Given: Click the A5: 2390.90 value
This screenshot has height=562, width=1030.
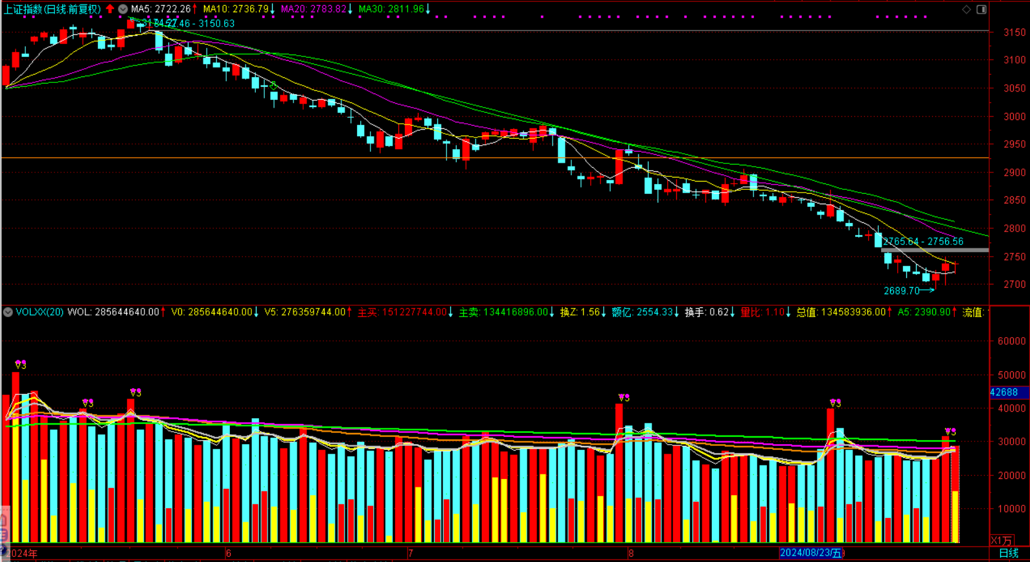Looking at the screenshot, I should click(x=924, y=312).
